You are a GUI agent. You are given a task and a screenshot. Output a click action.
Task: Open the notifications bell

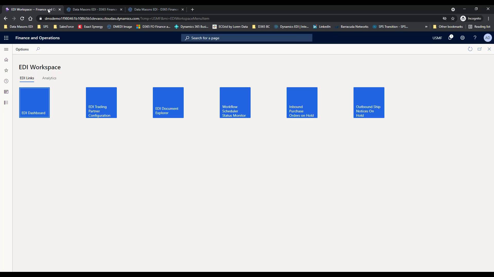[450, 38]
